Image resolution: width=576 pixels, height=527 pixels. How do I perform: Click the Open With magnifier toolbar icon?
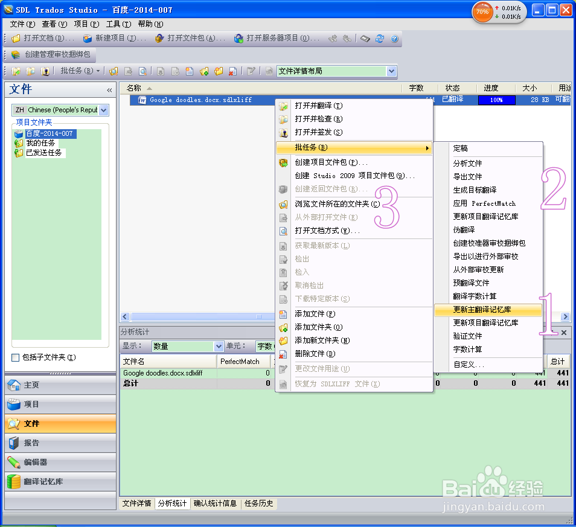pyautogui.click(x=142, y=71)
